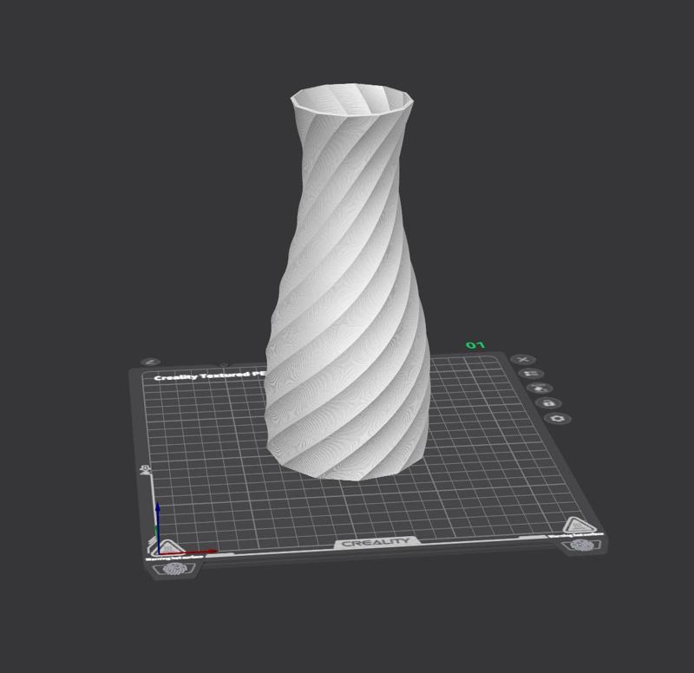Select the spiral vase model
This screenshot has height=673, width=694.
click(x=348, y=284)
